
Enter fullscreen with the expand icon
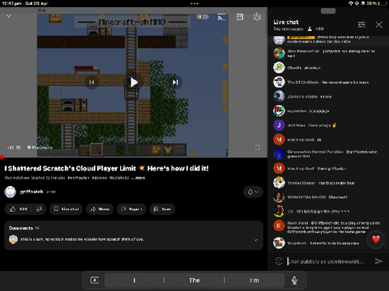point(257,147)
